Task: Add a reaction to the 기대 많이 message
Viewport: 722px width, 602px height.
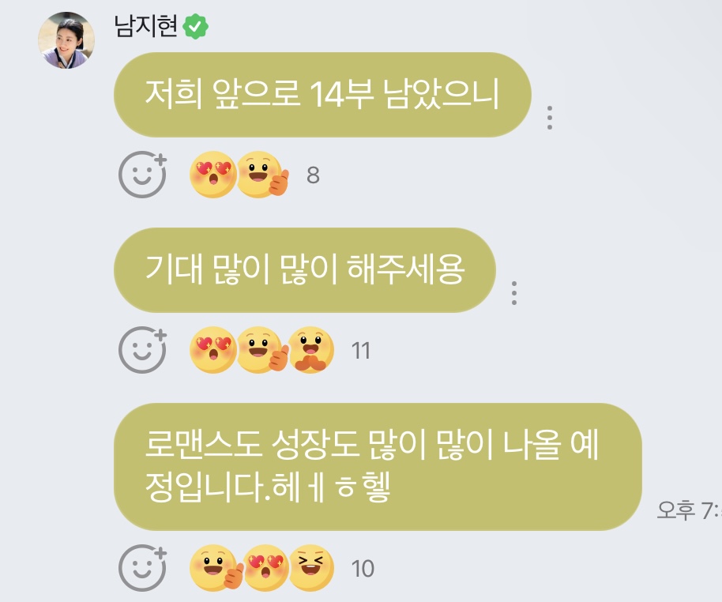Action: coord(142,350)
